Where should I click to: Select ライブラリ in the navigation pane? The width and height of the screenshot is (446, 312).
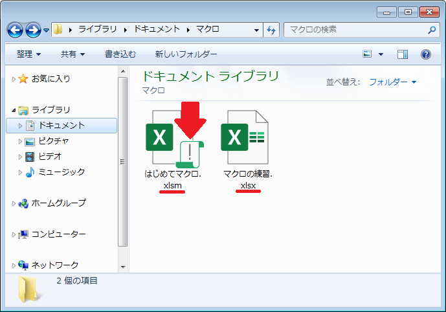50,110
